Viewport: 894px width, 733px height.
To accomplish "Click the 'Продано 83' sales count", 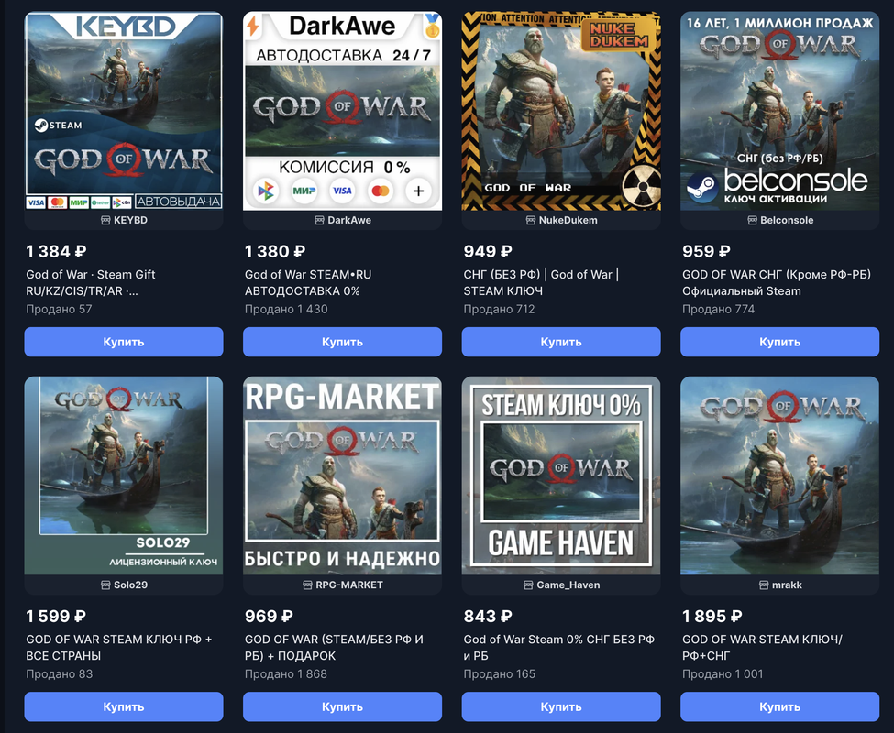I will tap(60, 674).
